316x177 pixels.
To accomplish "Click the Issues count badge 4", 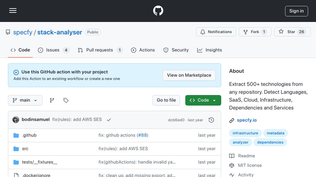I will click(66, 50).
